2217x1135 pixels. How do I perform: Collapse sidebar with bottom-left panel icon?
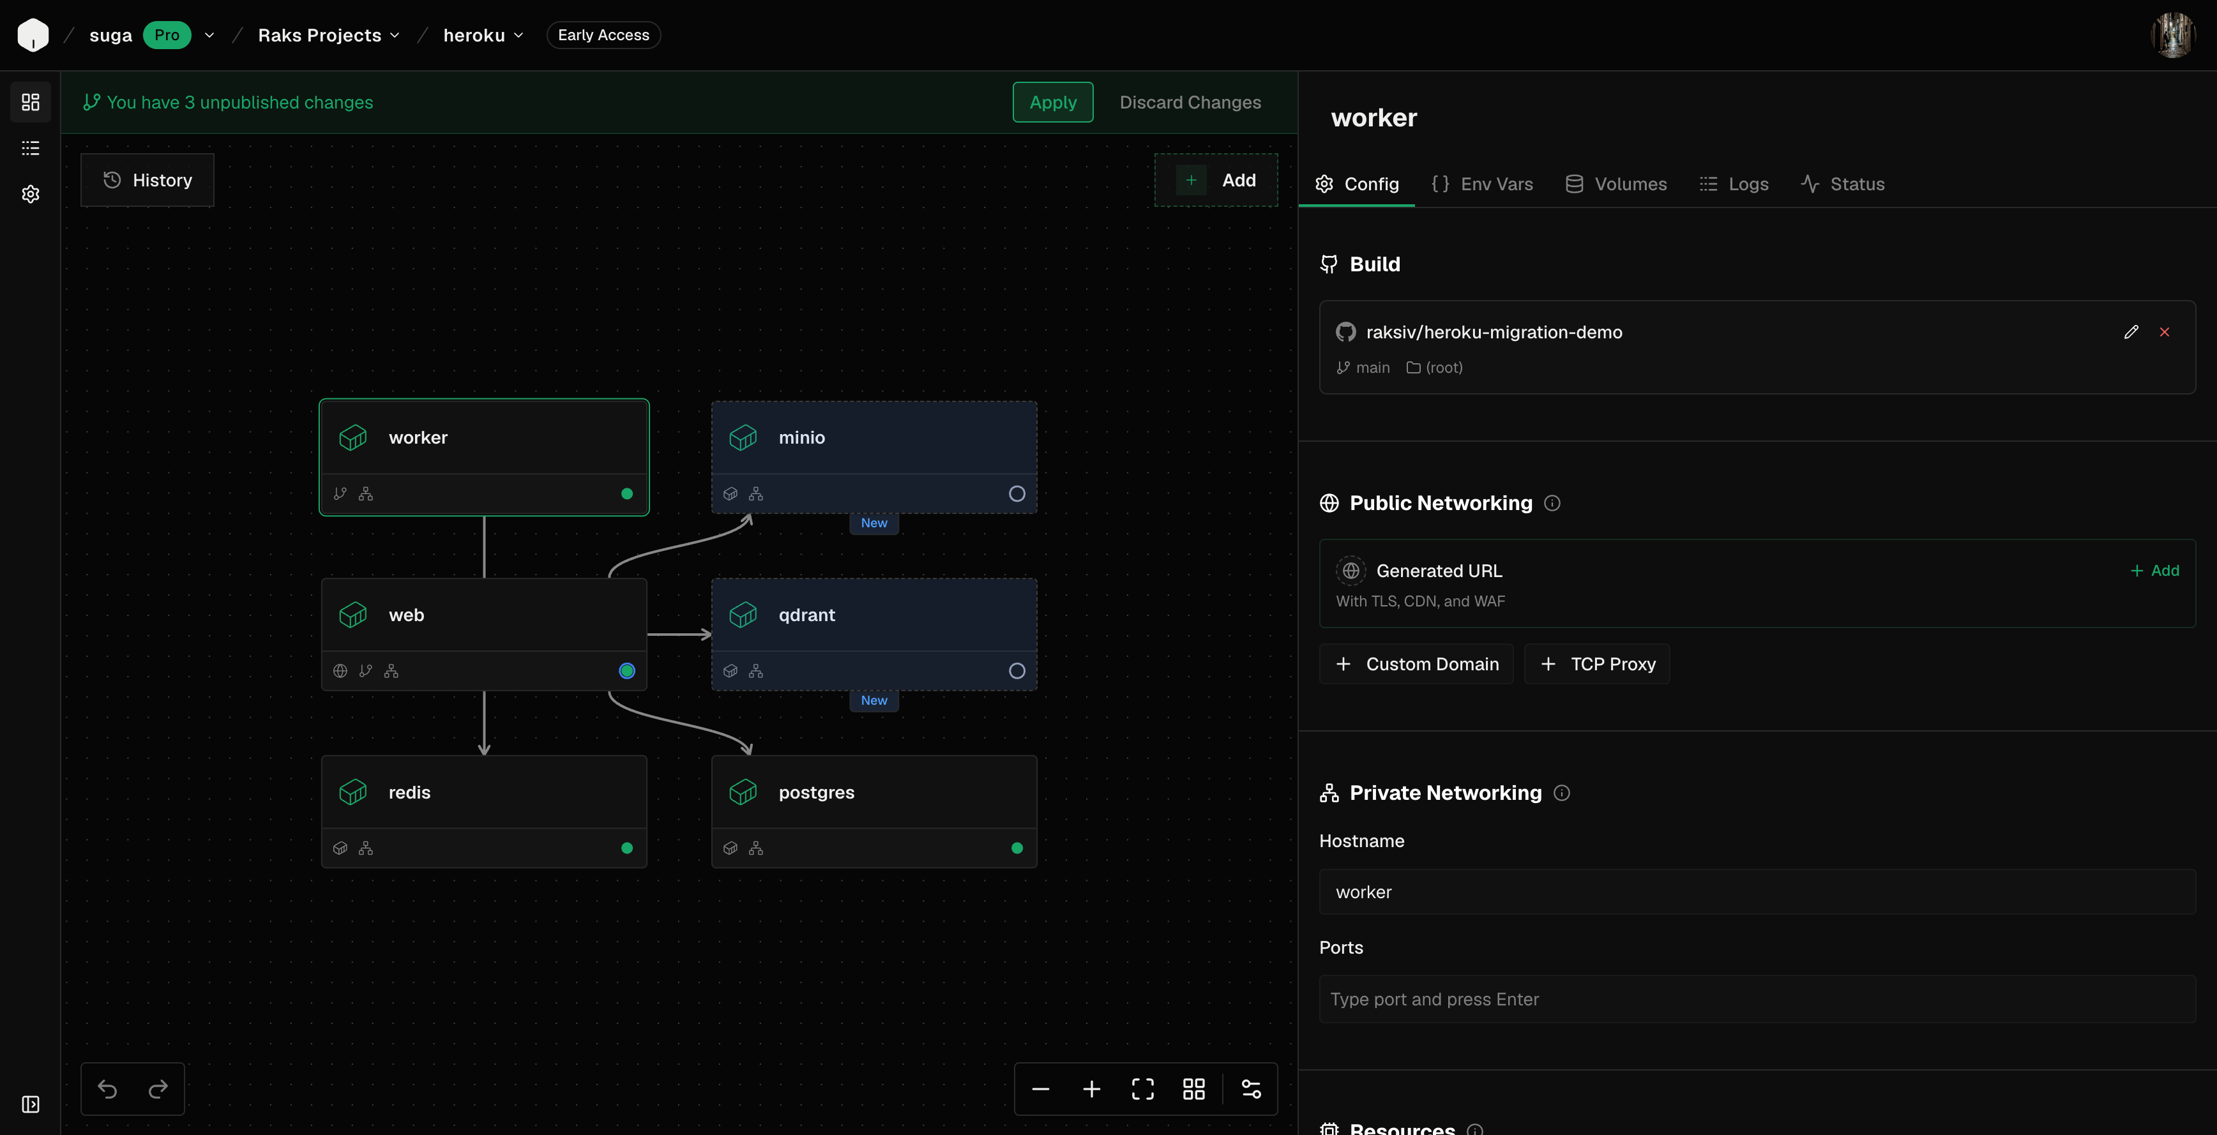tap(30, 1104)
